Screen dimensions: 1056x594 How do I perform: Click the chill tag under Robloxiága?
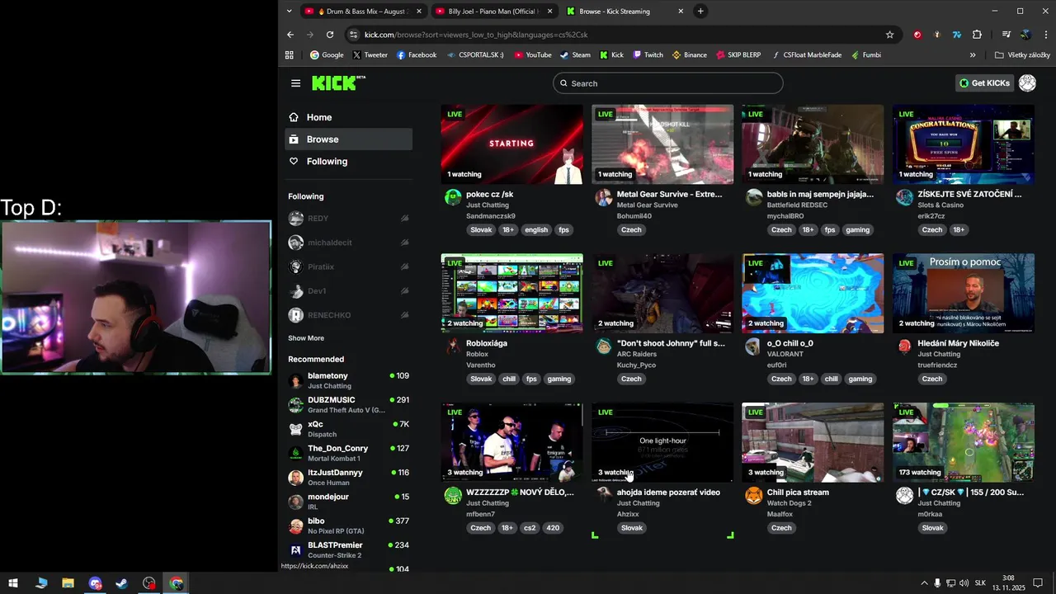[x=509, y=379]
